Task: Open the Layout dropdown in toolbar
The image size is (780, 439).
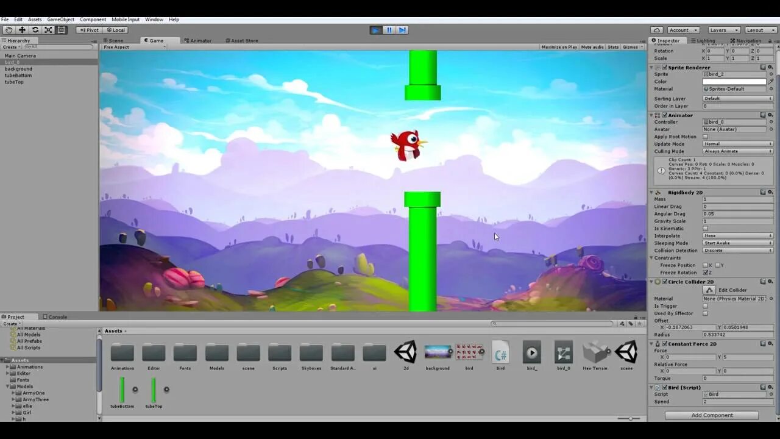Action: pyautogui.click(x=760, y=30)
